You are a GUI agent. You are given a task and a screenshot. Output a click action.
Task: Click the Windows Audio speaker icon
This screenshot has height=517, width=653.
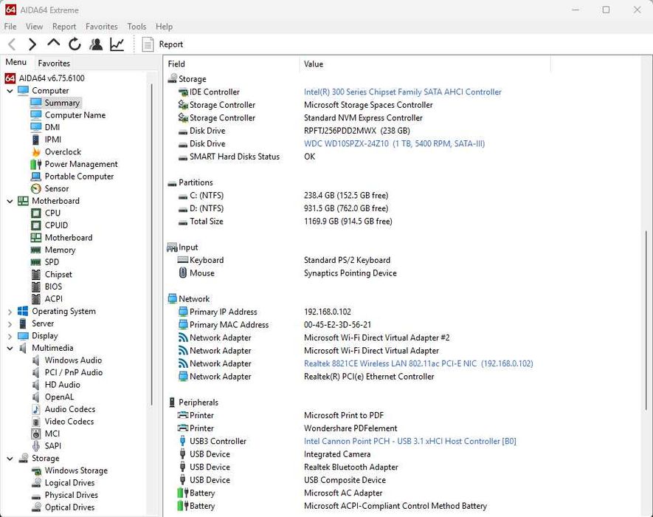(x=36, y=360)
